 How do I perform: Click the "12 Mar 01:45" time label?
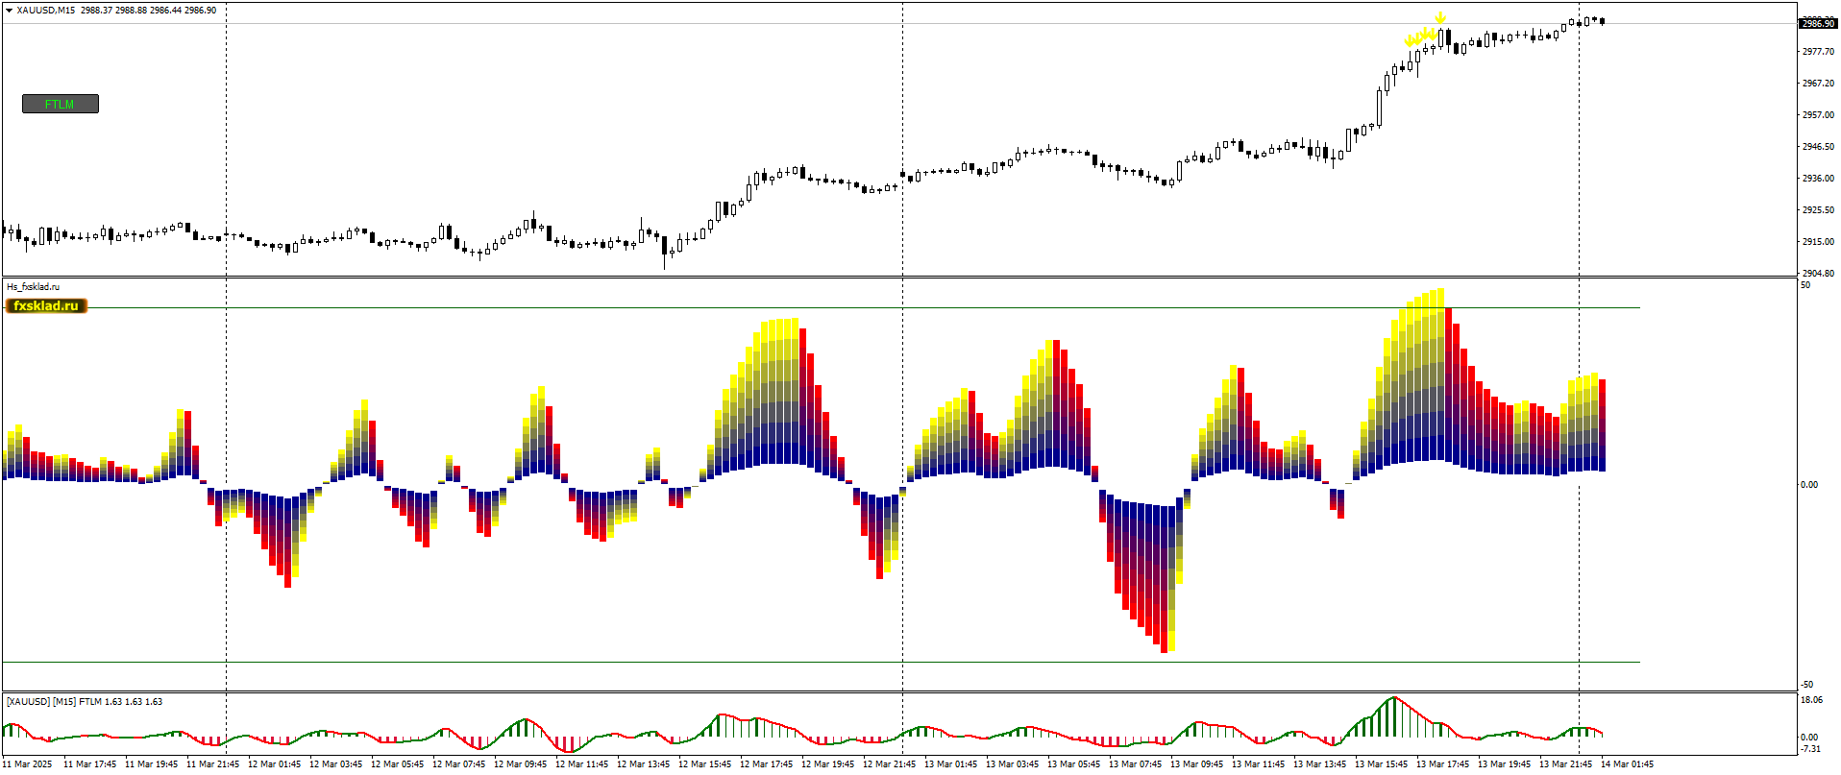[x=275, y=764]
